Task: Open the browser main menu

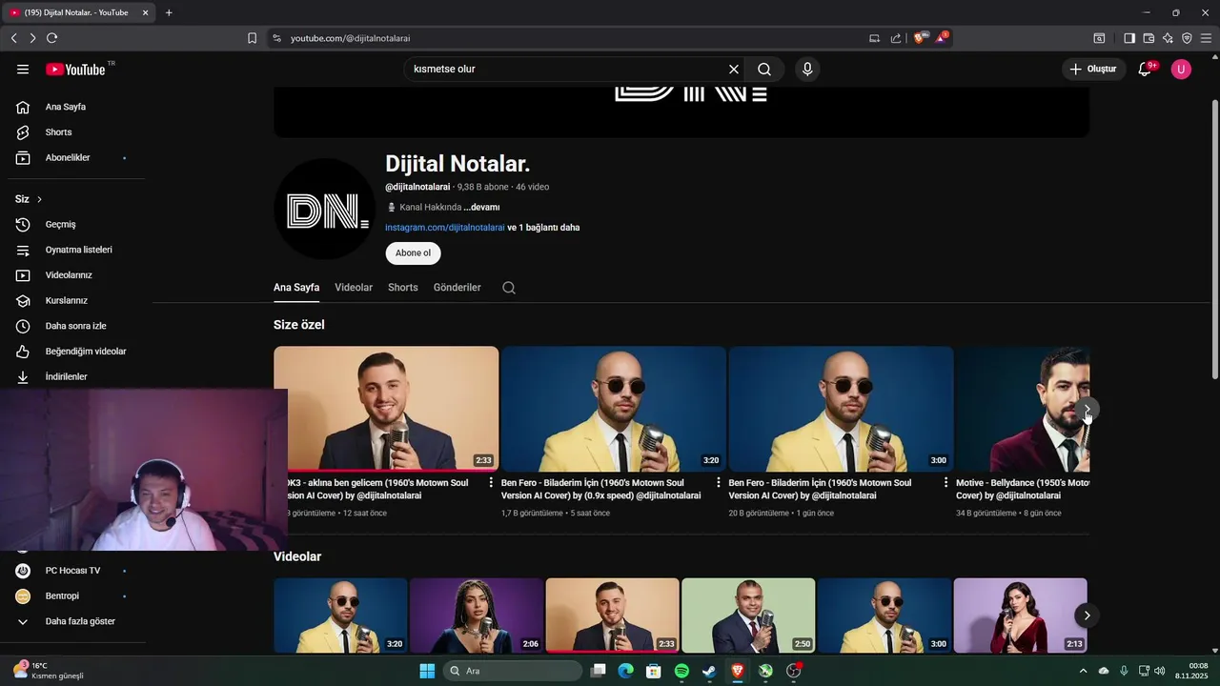Action: click(1207, 38)
